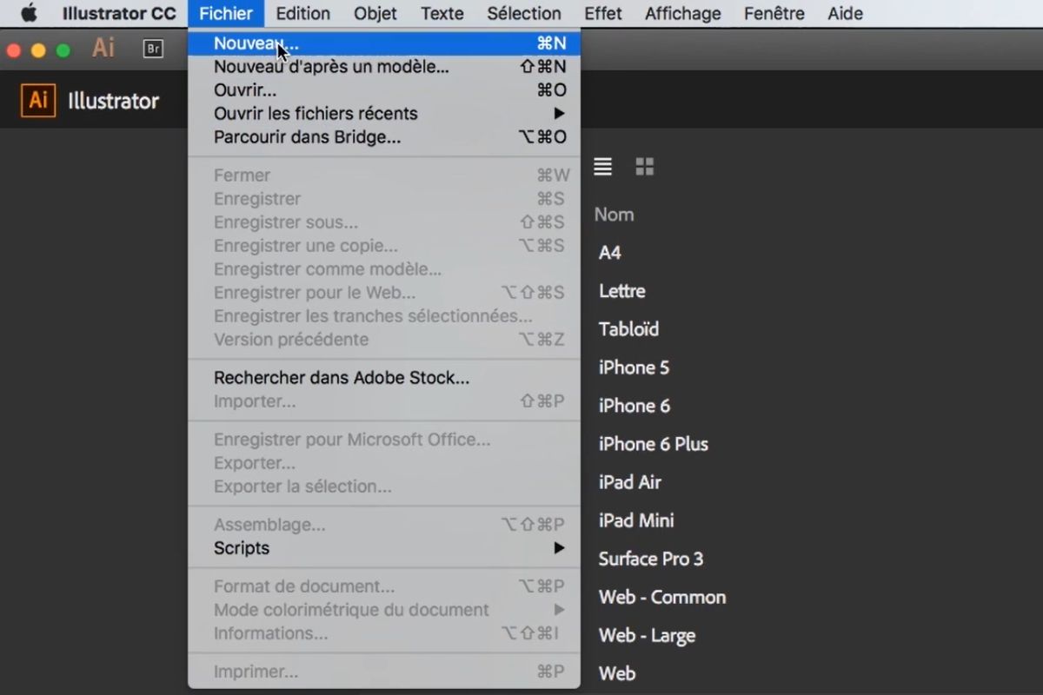Select the Tabloïd preset
The width and height of the screenshot is (1043, 695).
click(x=628, y=329)
